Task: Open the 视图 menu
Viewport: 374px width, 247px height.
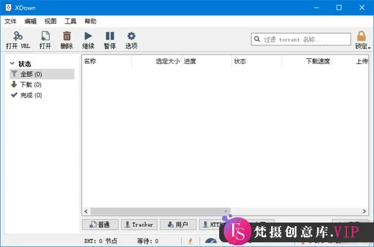Action: (50, 22)
